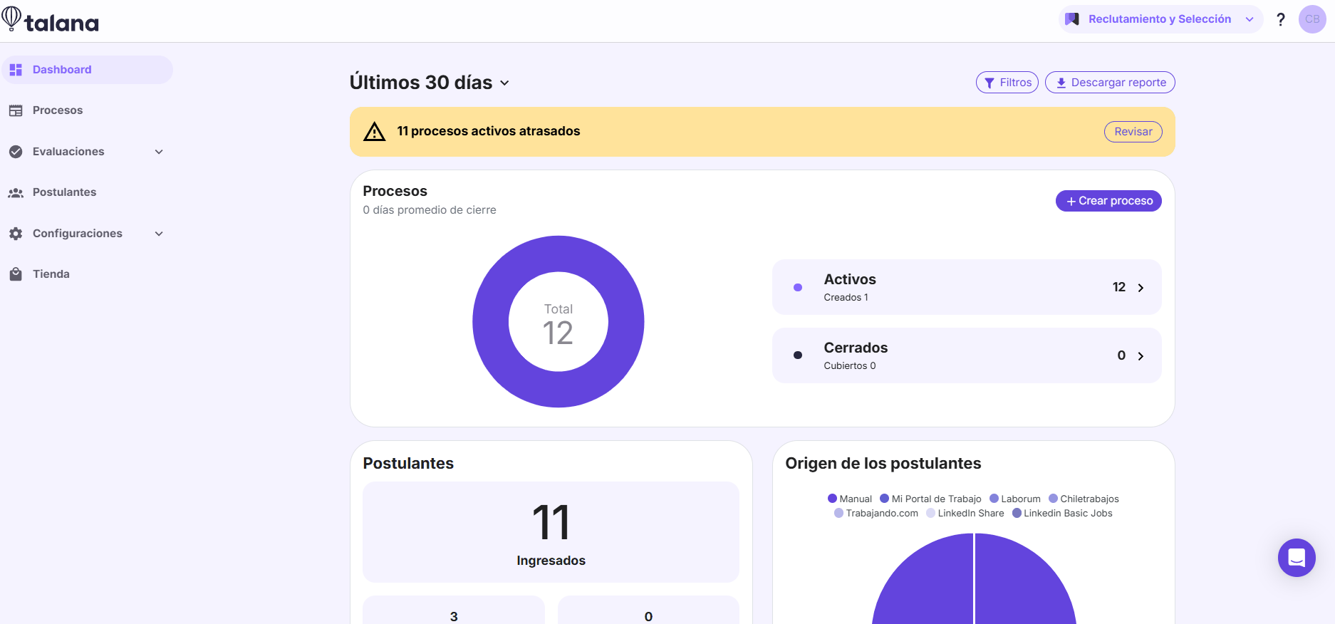Open Activos list with its arrow

pyautogui.click(x=1141, y=288)
